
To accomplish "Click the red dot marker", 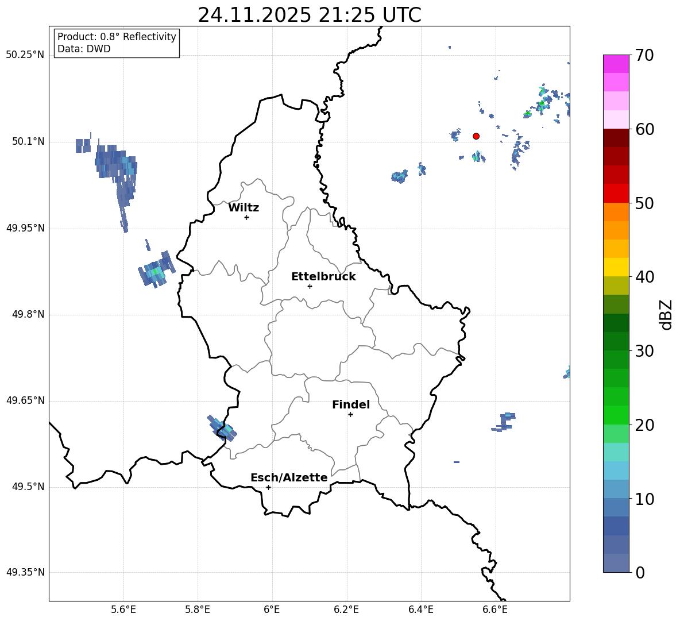I will 476,136.
